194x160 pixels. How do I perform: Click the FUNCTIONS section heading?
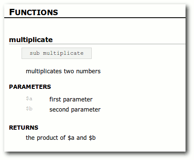[x=33, y=12]
